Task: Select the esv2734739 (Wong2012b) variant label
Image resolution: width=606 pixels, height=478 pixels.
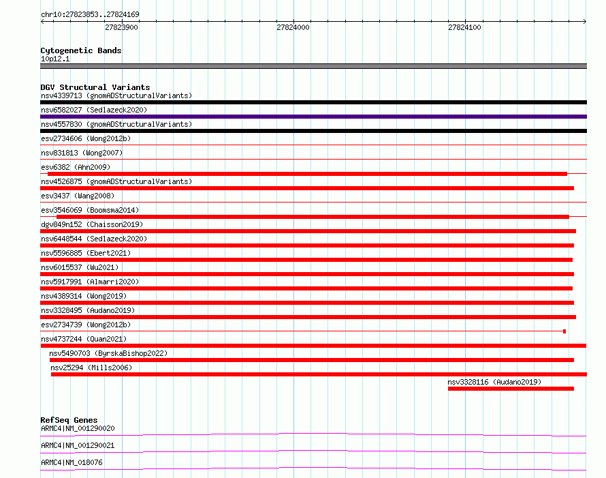Action: pos(86,325)
